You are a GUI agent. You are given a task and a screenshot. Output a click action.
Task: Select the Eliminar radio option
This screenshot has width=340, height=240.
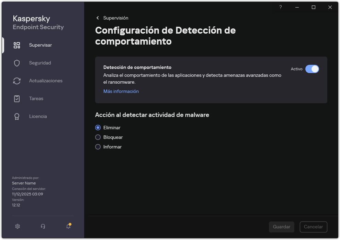98,128
